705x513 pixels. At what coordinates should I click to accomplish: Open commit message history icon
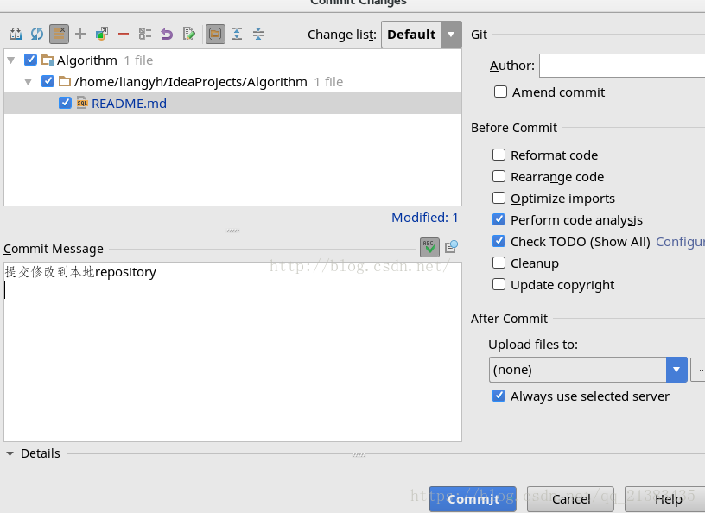pyautogui.click(x=451, y=247)
